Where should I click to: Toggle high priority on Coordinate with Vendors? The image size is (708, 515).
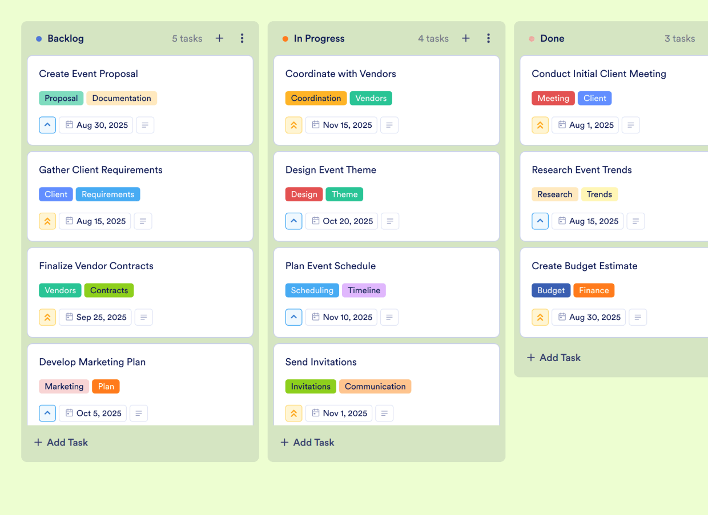pyautogui.click(x=293, y=125)
